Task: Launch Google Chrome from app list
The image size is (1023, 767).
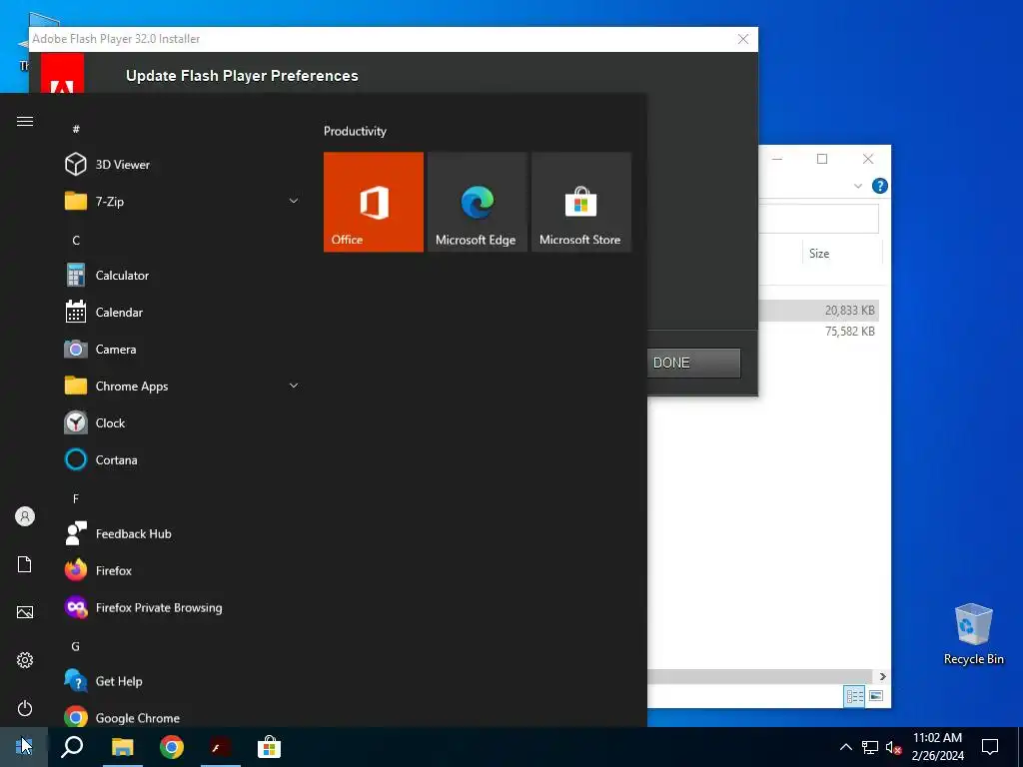Action: [183, 717]
